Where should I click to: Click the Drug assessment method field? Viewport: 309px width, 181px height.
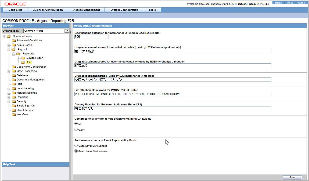pyautogui.click(x=173, y=80)
